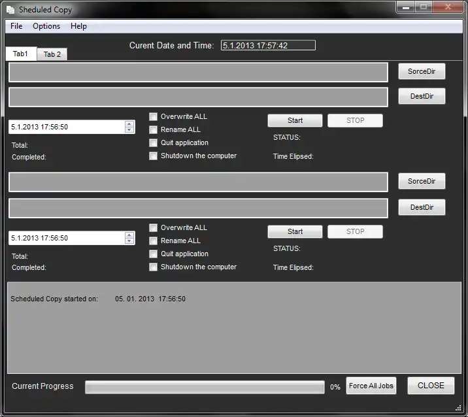Screen dimensions: 468x417
Task: Click the Current Date and Time field
Action: (x=268, y=45)
